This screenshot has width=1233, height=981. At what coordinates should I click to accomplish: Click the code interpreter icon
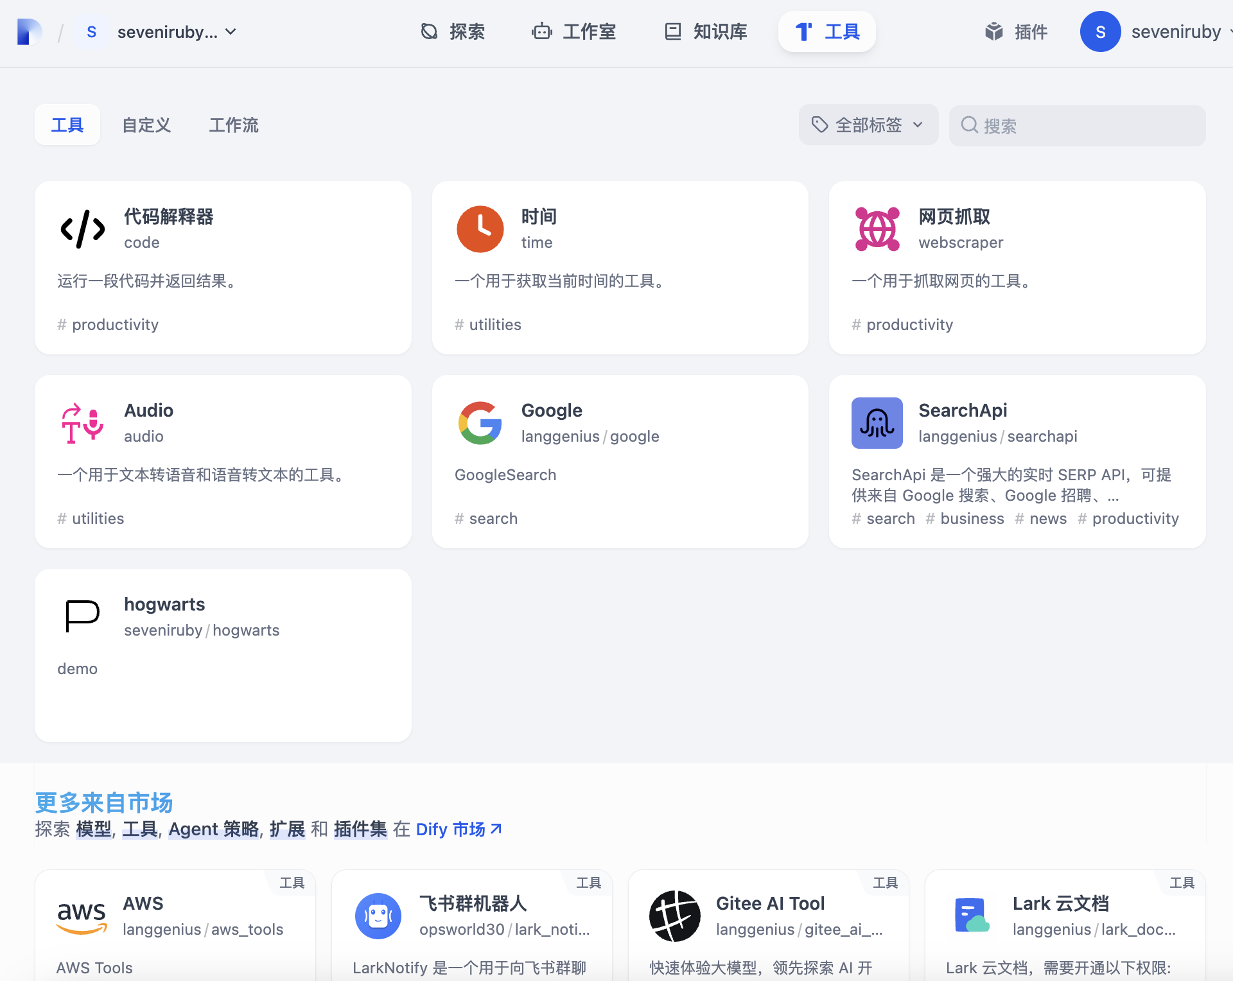pos(83,229)
